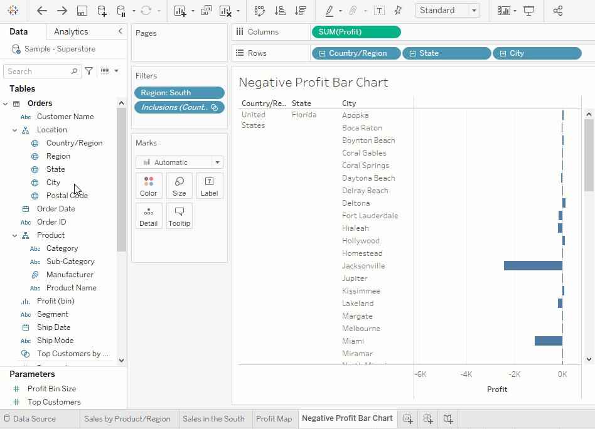The height and width of the screenshot is (429, 595).
Task: Click the Tooltip button in Marks card
Action: (x=180, y=216)
